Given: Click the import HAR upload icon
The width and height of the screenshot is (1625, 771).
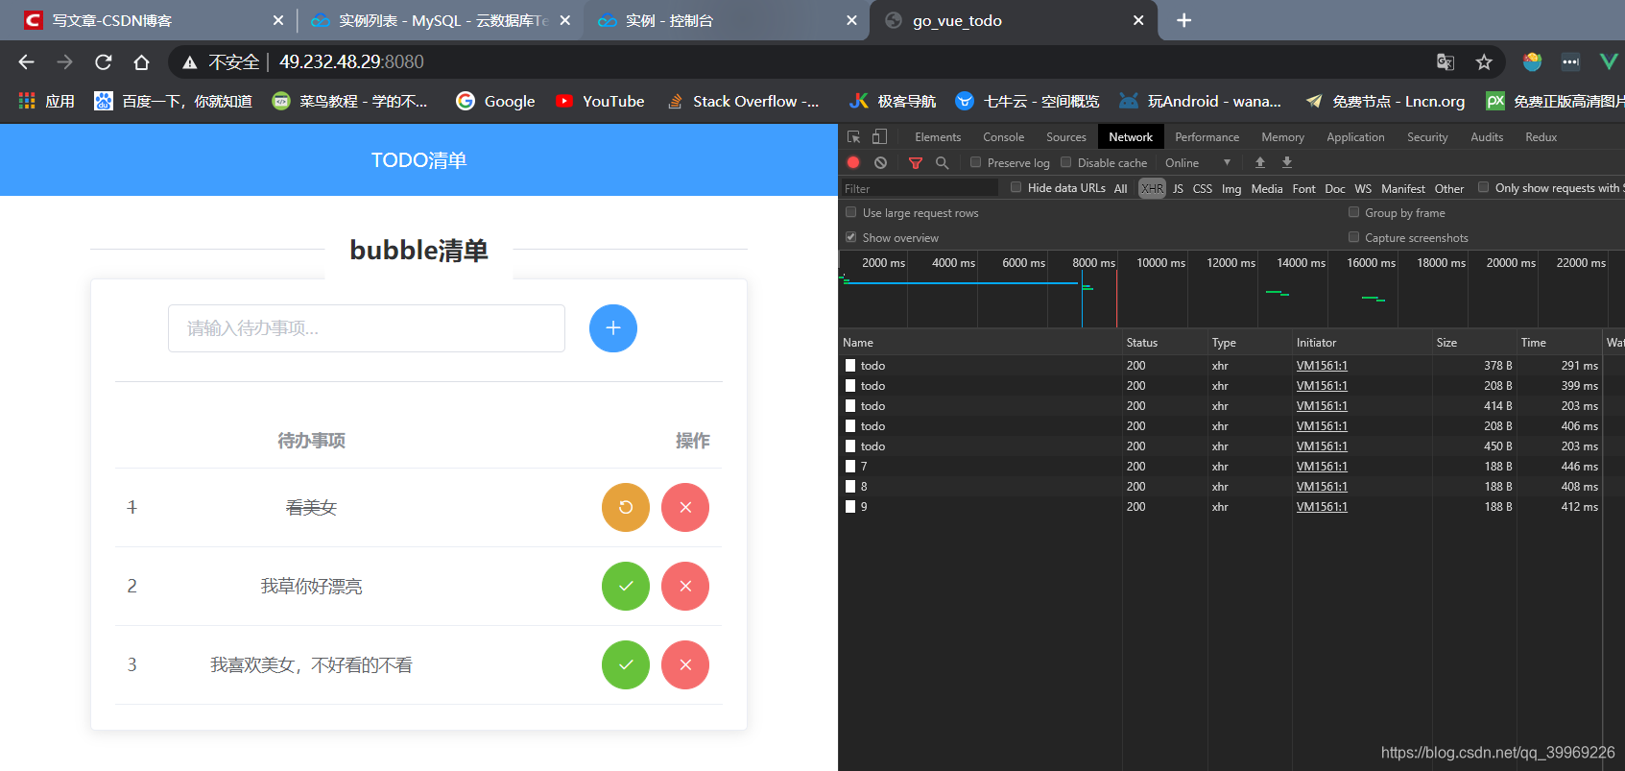Looking at the screenshot, I should pyautogui.click(x=1260, y=163).
